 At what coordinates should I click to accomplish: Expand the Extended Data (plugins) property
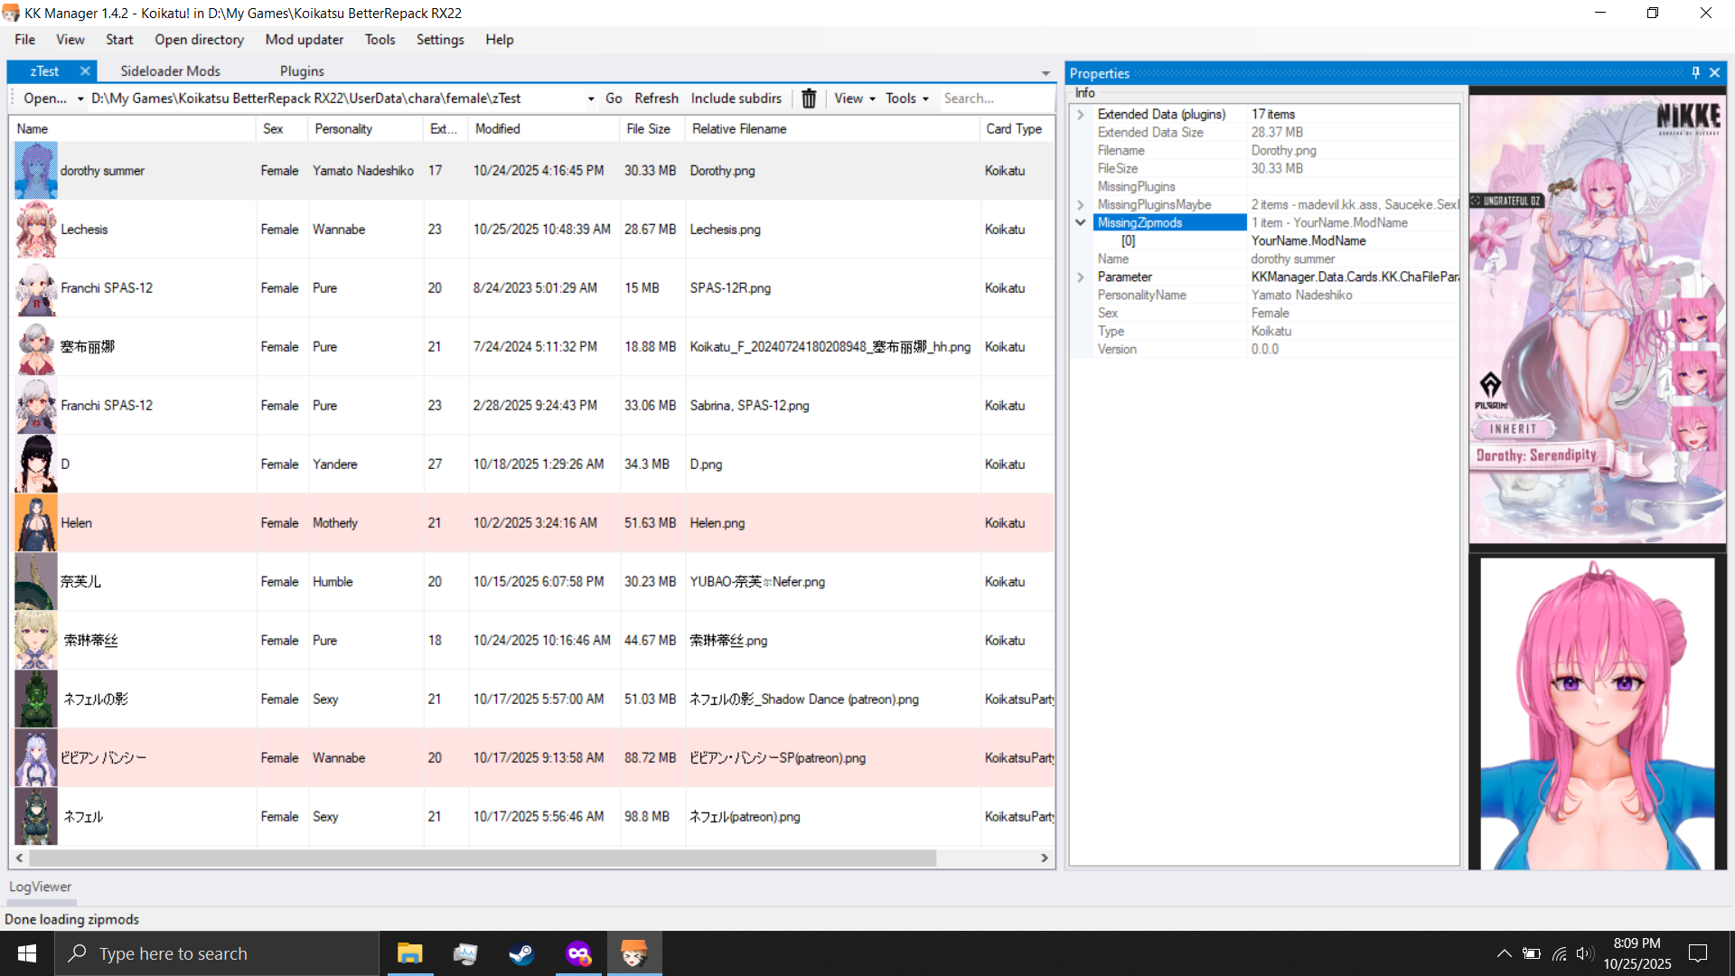click(x=1081, y=115)
